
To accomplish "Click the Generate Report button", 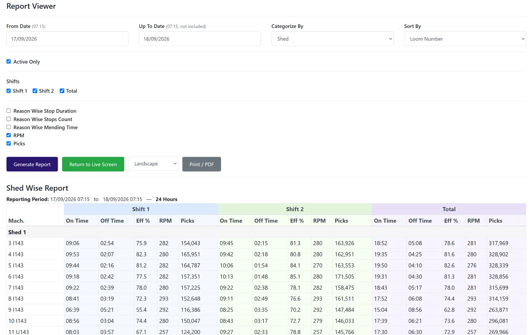I will [32, 164].
